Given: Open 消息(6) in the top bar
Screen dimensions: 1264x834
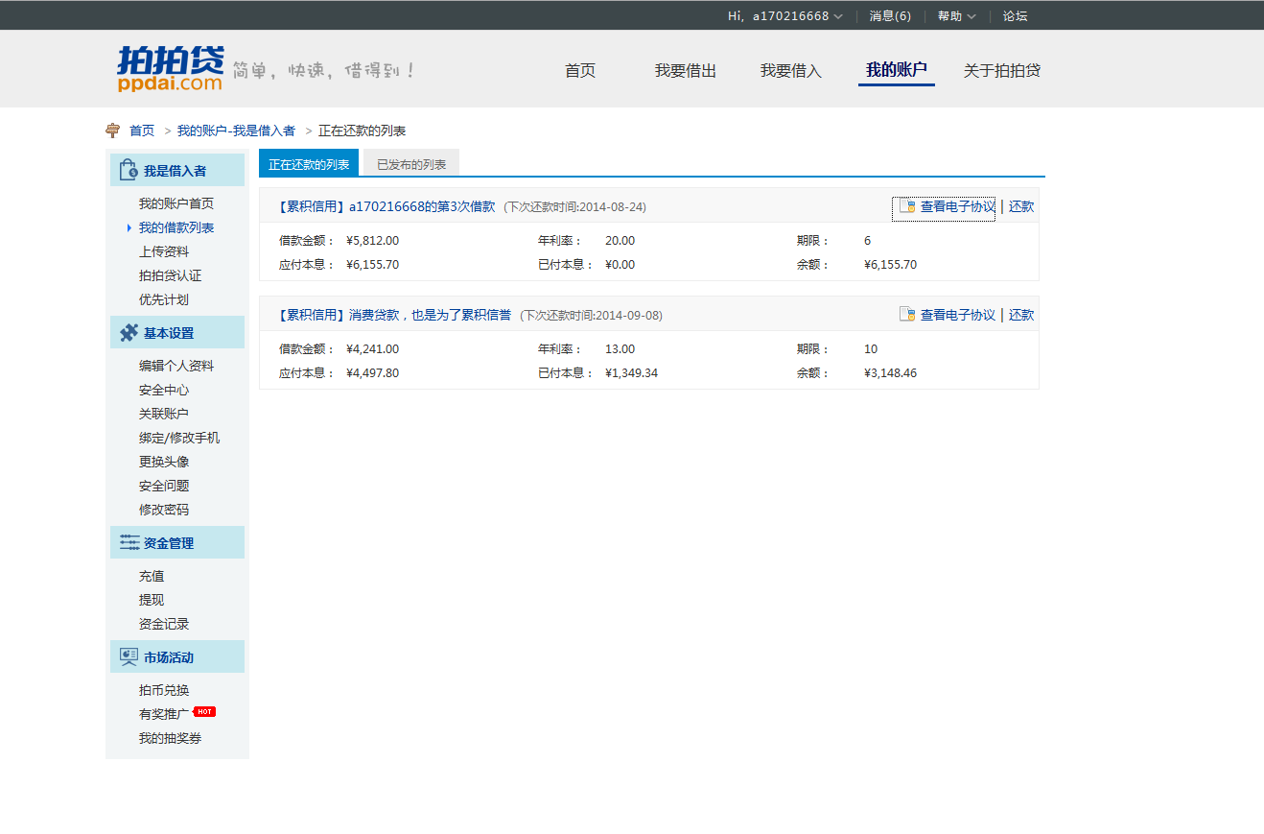Looking at the screenshot, I should point(890,16).
